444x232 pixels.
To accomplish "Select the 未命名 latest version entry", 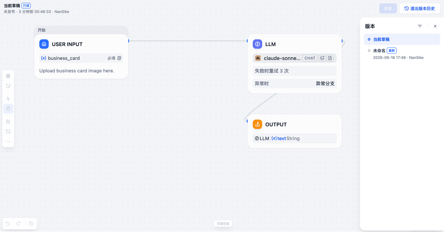I will pos(402,54).
